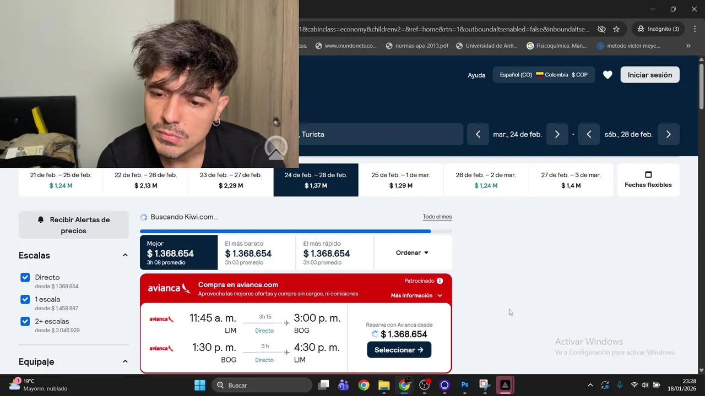Open the Ayuda help link
Image resolution: width=705 pixels, height=396 pixels.
coord(476,75)
